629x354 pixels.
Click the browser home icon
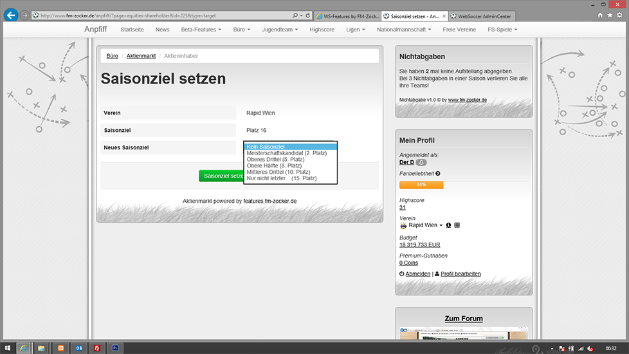[x=600, y=15]
